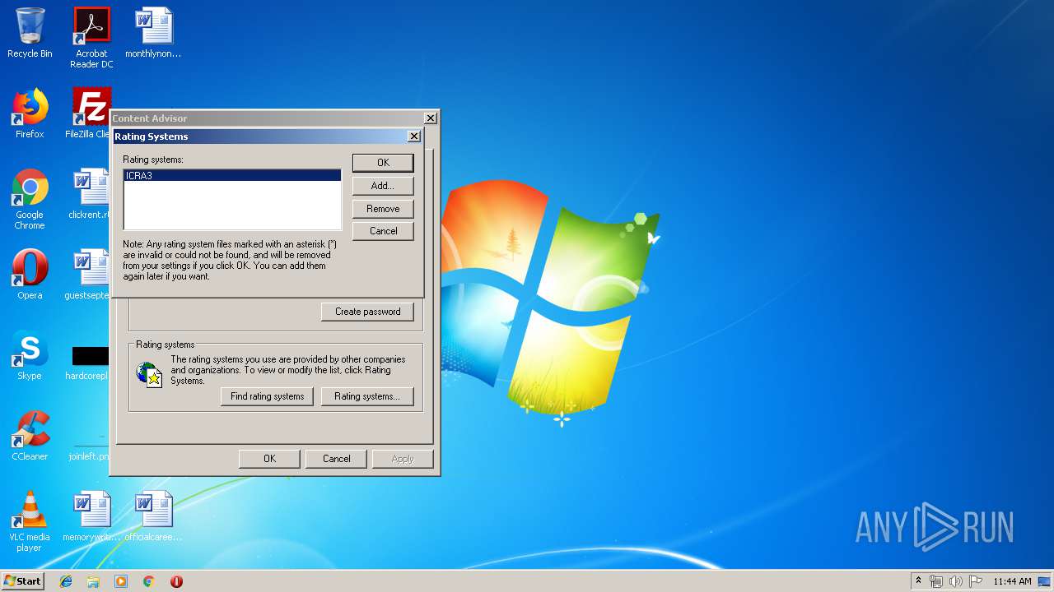Click Rating systems... in Content Advisor
Image resolution: width=1054 pixels, height=592 pixels.
367,396
